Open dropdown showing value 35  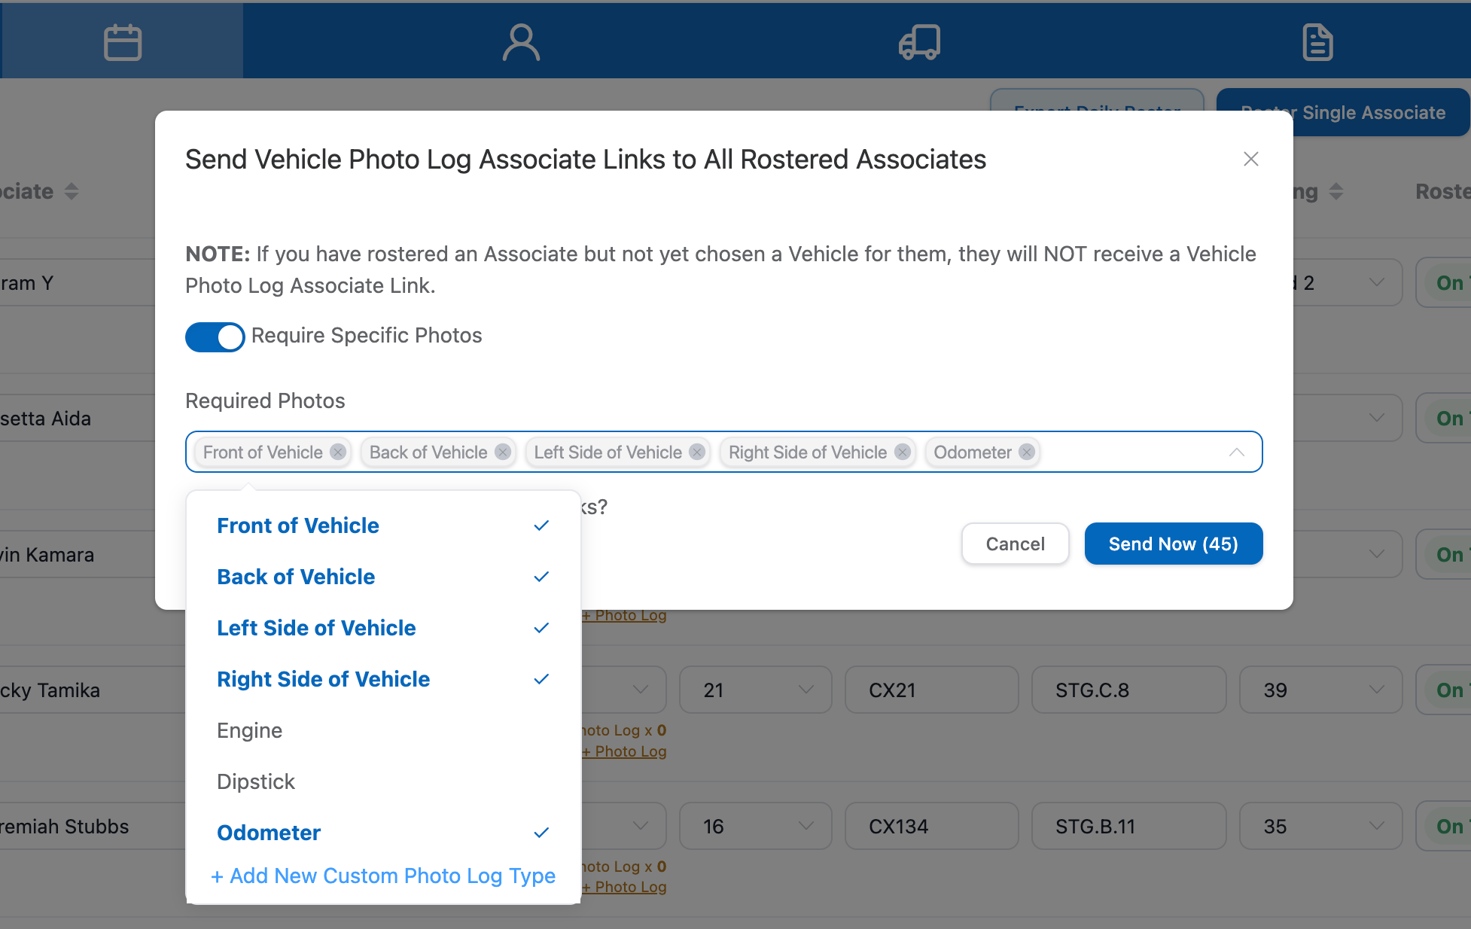pos(1320,826)
